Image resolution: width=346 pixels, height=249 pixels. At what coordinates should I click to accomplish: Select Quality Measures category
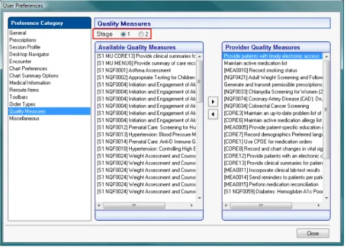[49, 111]
